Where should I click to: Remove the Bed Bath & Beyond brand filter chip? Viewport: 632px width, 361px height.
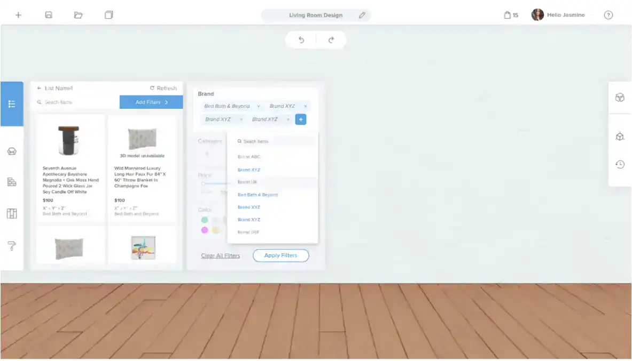(259, 106)
